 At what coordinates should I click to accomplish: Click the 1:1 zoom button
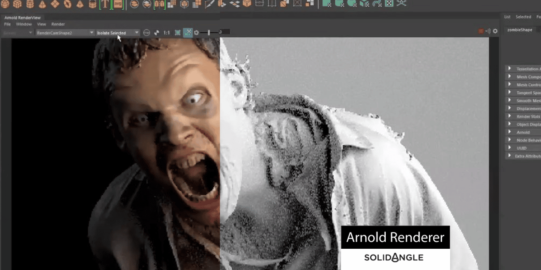click(166, 32)
